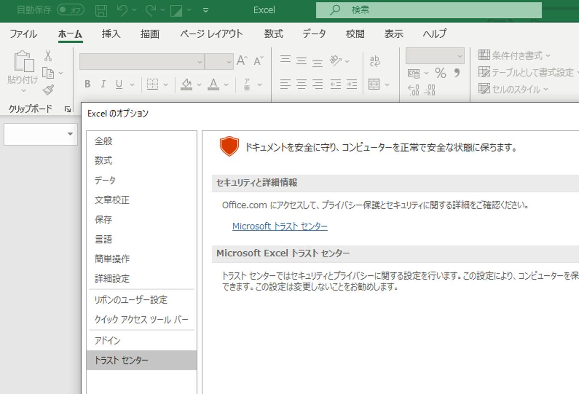The image size is (579, 394).
Task: Click the Save floppy disk icon
Action: [101, 10]
